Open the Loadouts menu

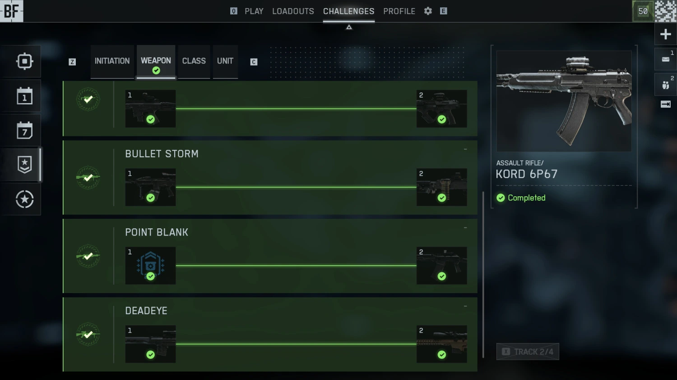(x=293, y=11)
